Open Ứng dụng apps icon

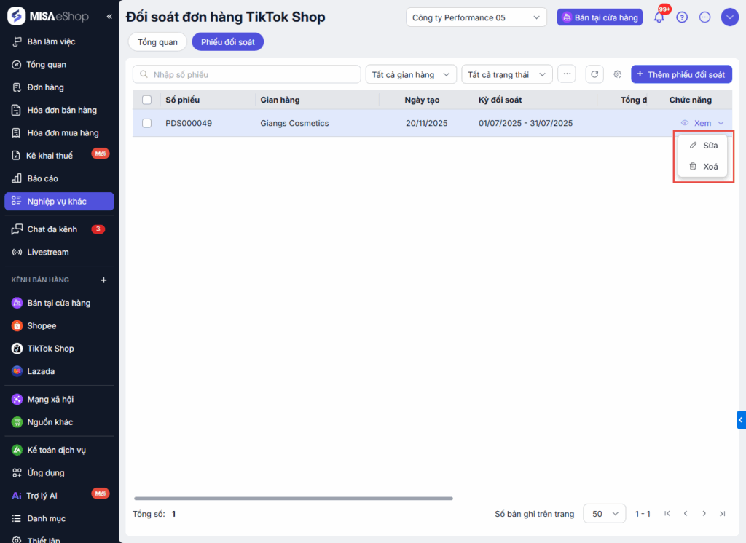click(x=17, y=472)
